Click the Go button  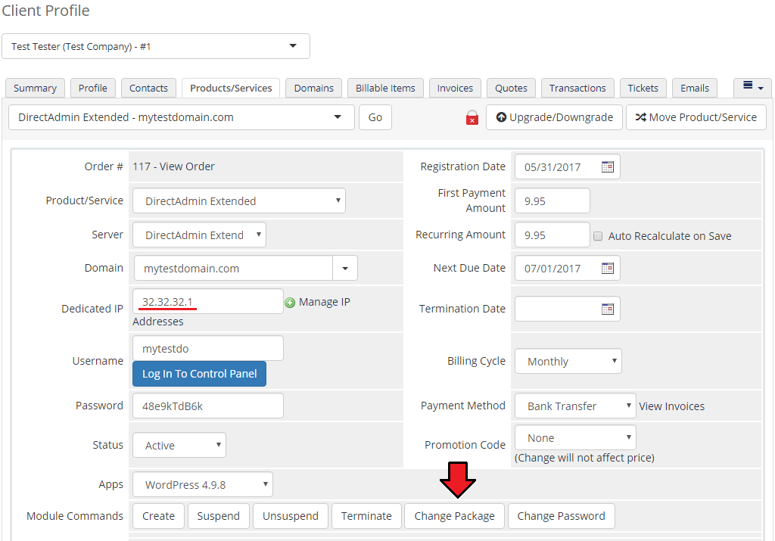tap(375, 117)
